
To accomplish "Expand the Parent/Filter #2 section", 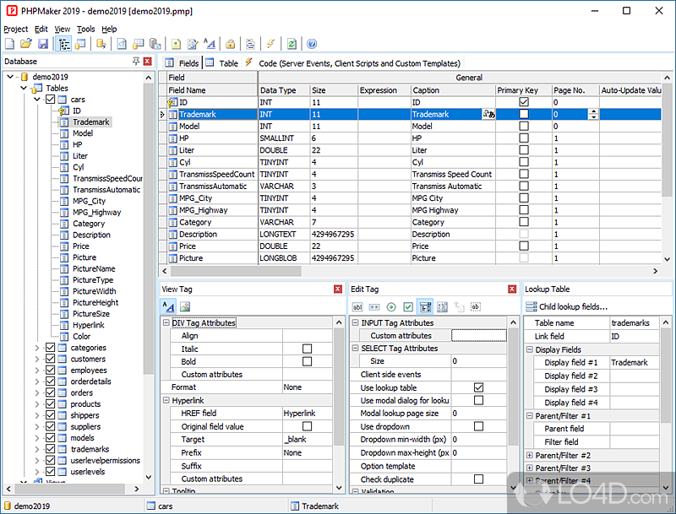I will pyautogui.click(x=530, y=455).
